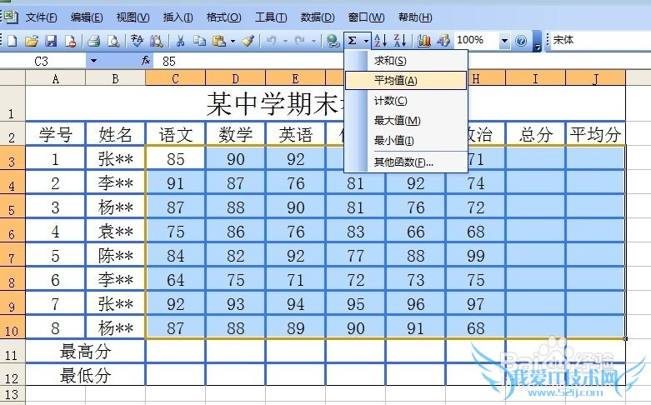Click the 平均分 header cell
The image size is (651, 405).
tap(595, 134)
